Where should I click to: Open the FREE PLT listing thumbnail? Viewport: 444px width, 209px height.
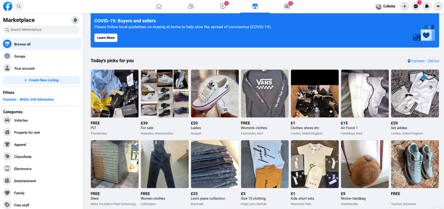tap(115, 94)
